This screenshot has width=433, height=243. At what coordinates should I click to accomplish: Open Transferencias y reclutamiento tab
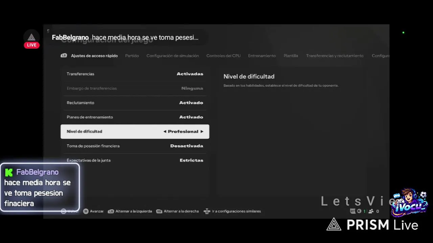pos(335,56)
